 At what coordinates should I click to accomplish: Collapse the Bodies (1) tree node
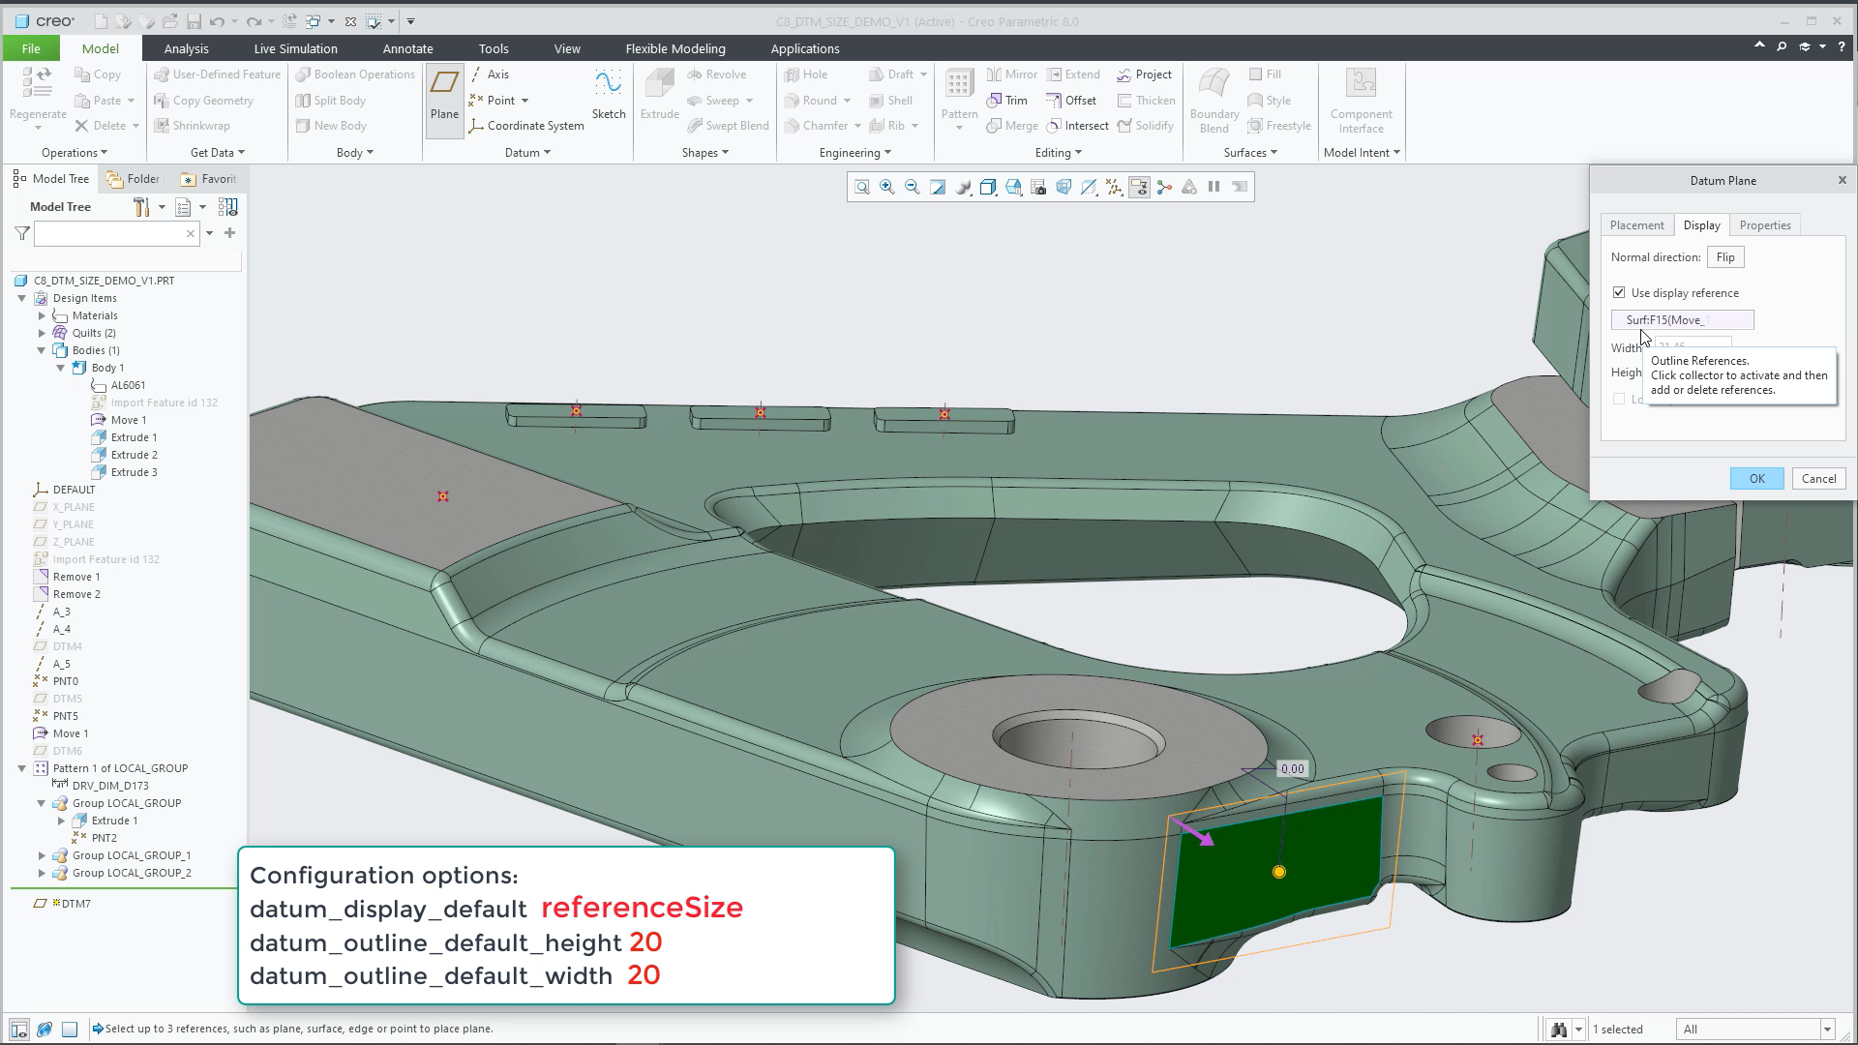pyautogui.click(x=42, y=350)
